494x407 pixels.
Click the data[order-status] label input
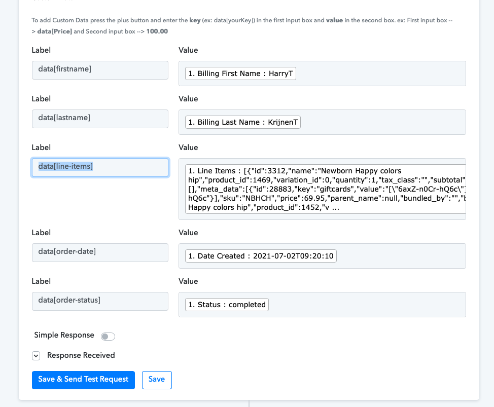[100, 301]
